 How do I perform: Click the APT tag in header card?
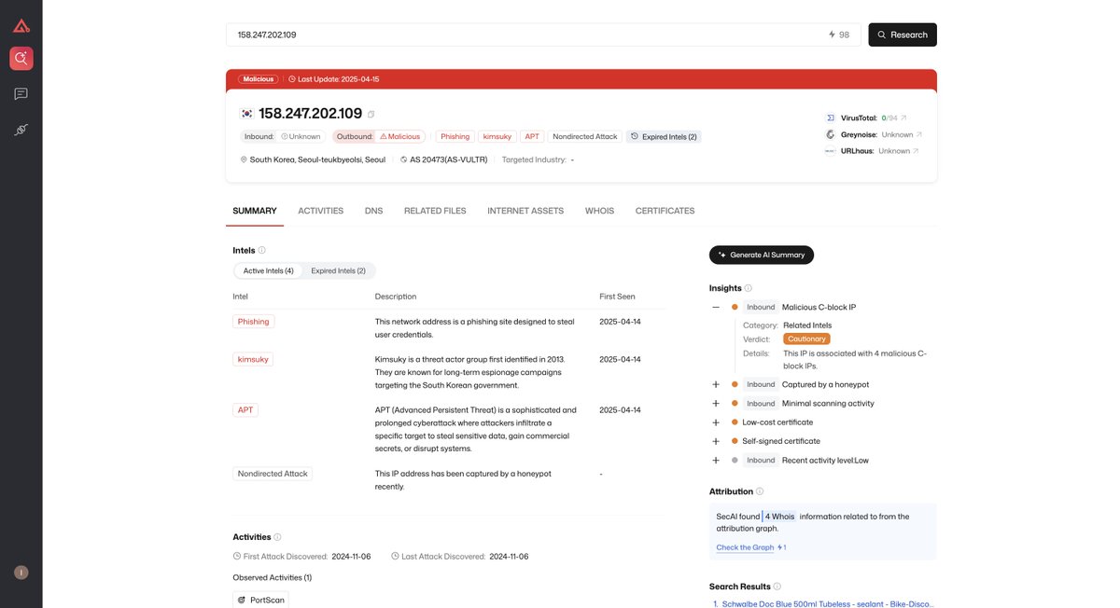tap(532, 136)
